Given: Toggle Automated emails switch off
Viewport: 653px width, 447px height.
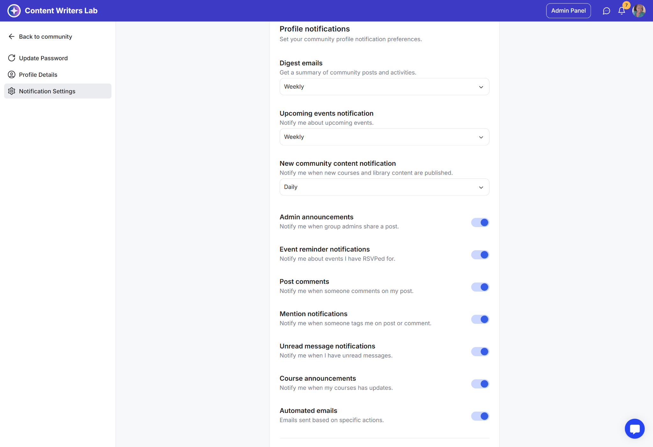Looking at the screenshot, I should coord(480,416).
